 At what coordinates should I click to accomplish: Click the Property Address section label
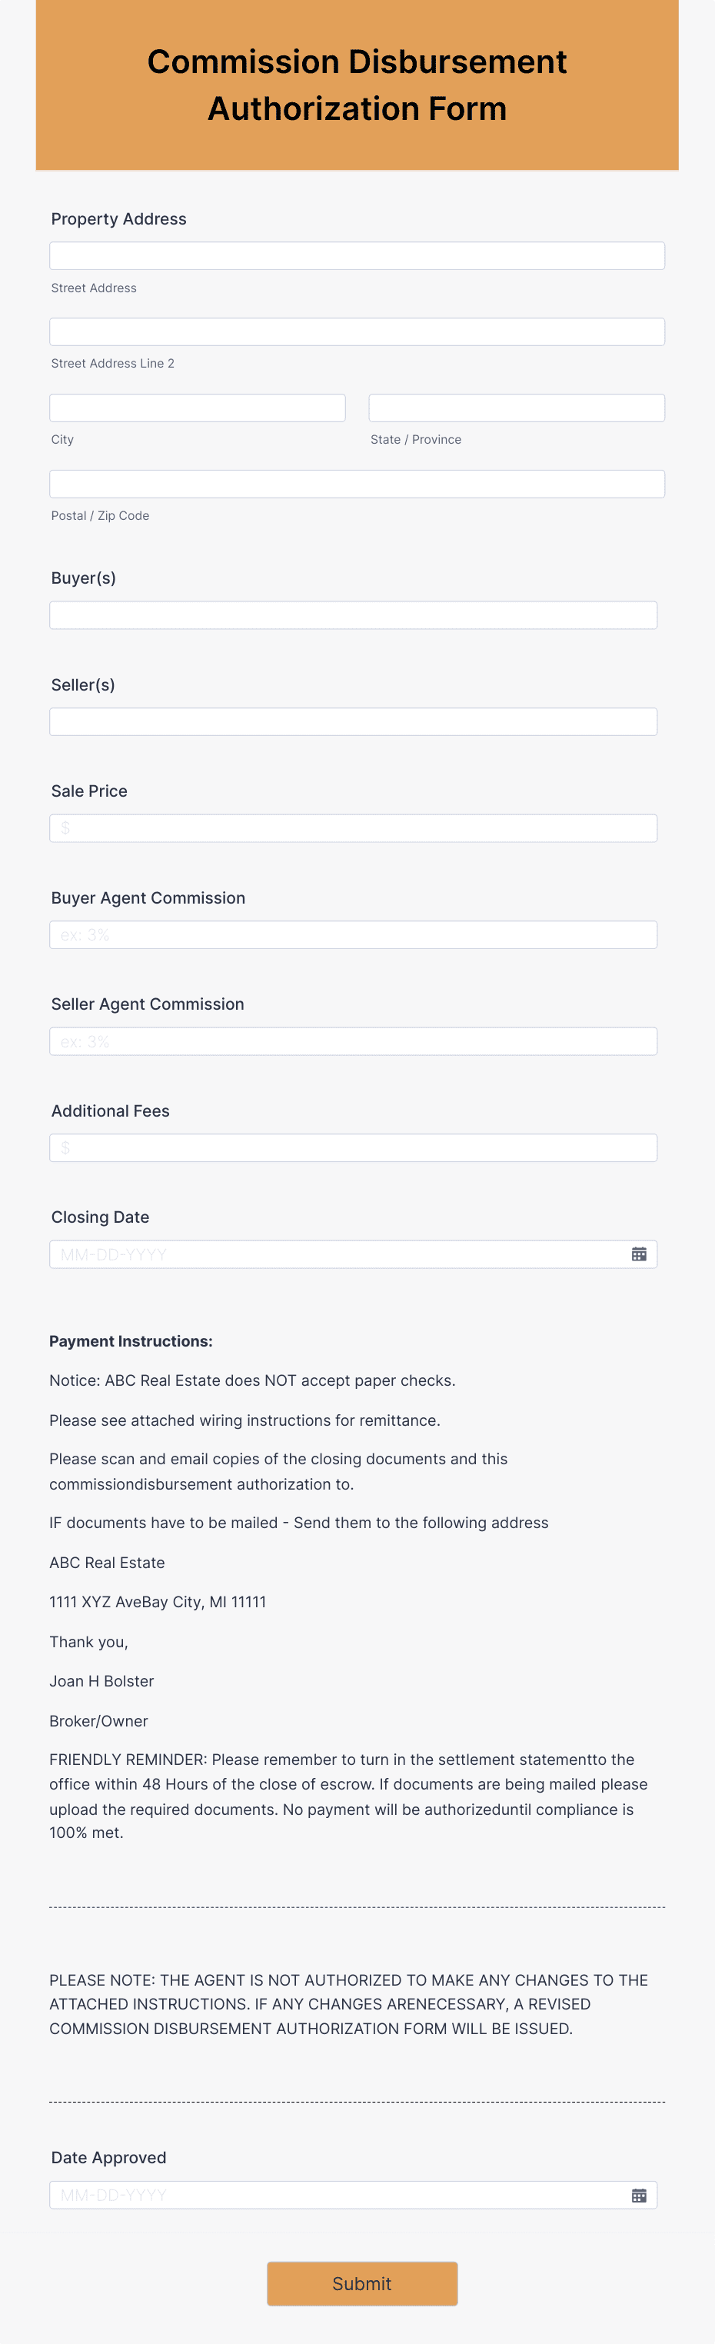point(118,218)
